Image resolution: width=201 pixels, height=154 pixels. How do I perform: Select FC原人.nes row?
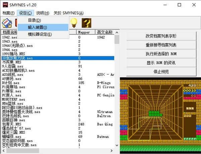pyautogui.click(x=58, y=95)
